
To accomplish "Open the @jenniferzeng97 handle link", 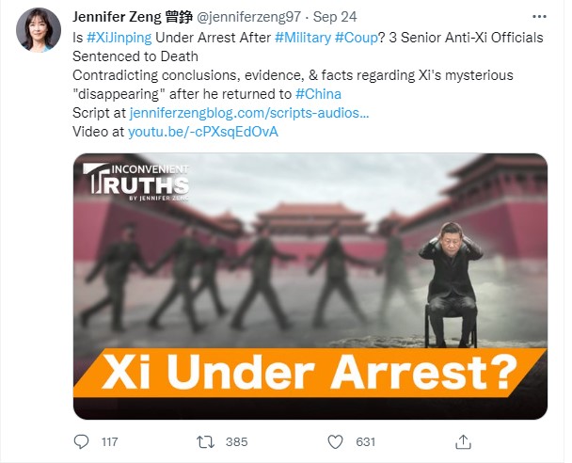I will [x=248, y=17].
